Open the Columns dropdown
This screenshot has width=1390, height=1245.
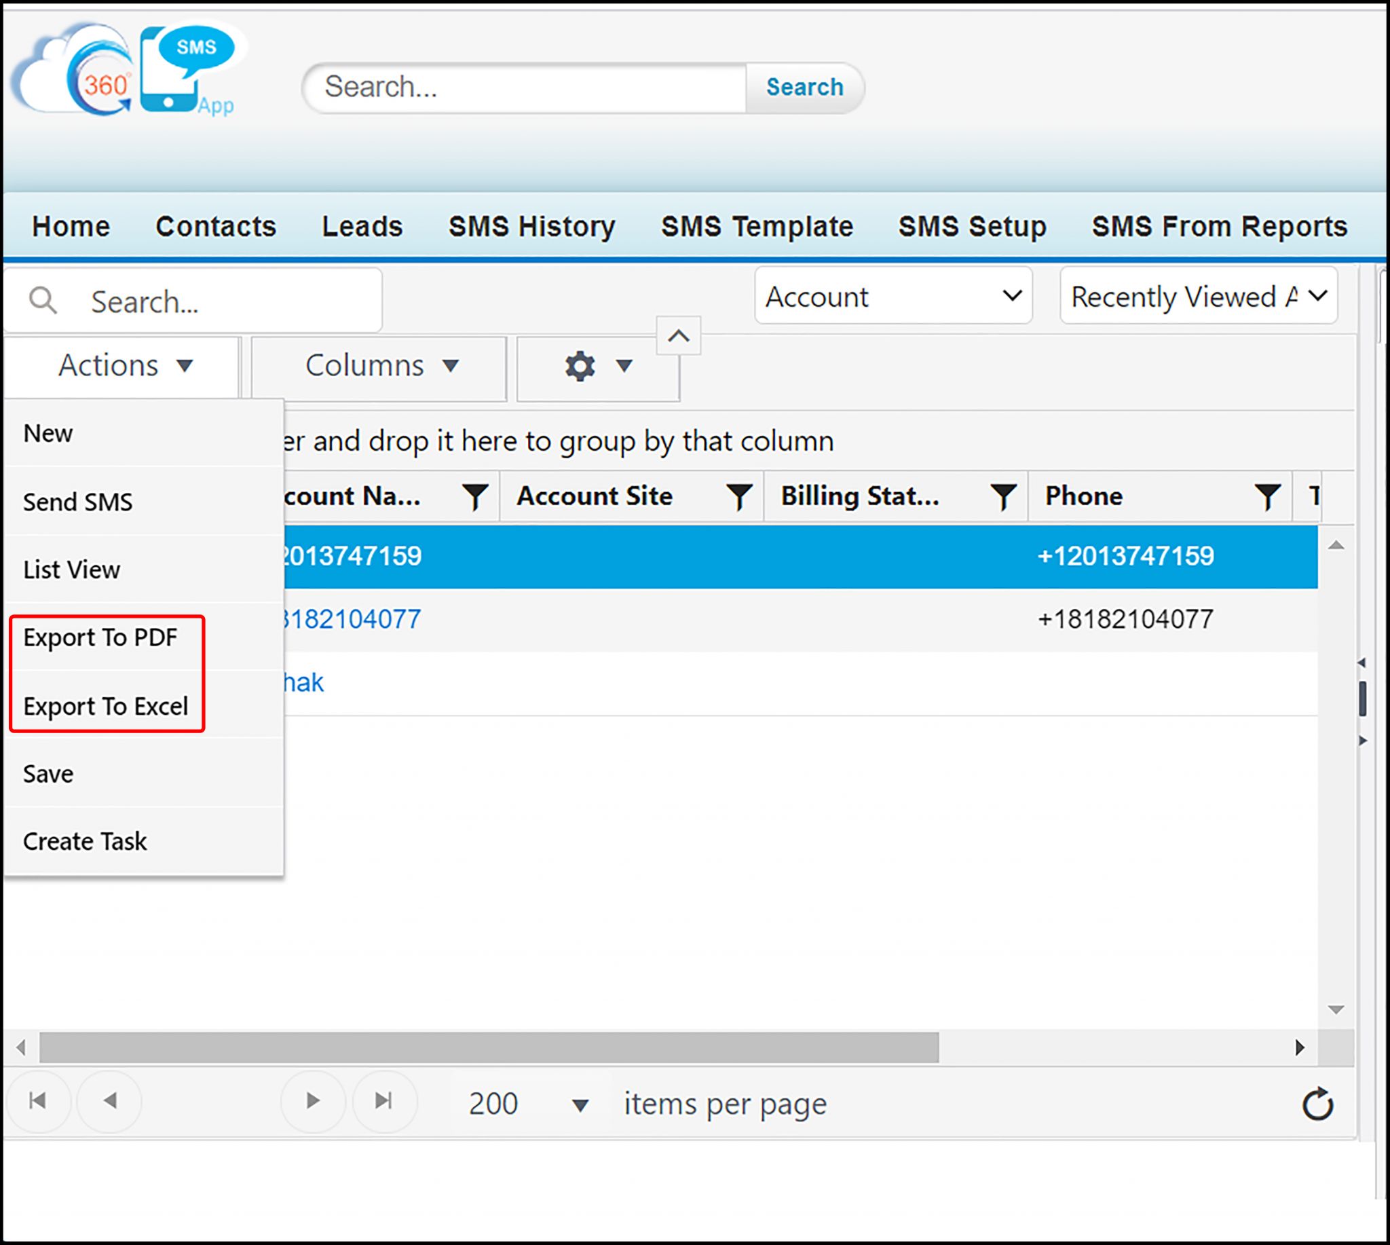tap(379, 367)
